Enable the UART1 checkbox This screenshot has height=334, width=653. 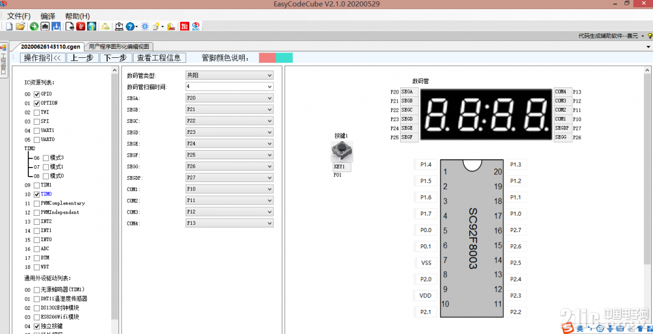37,131
